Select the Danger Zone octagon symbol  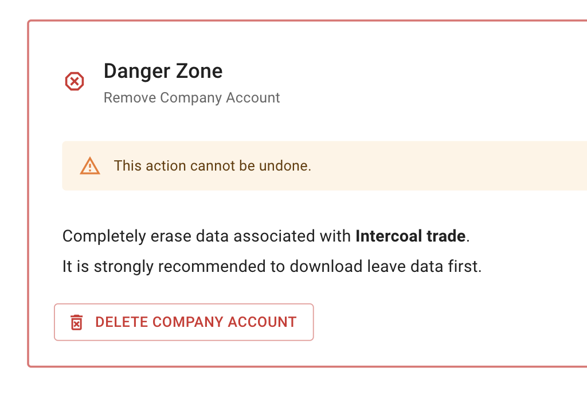pos(74,81)
